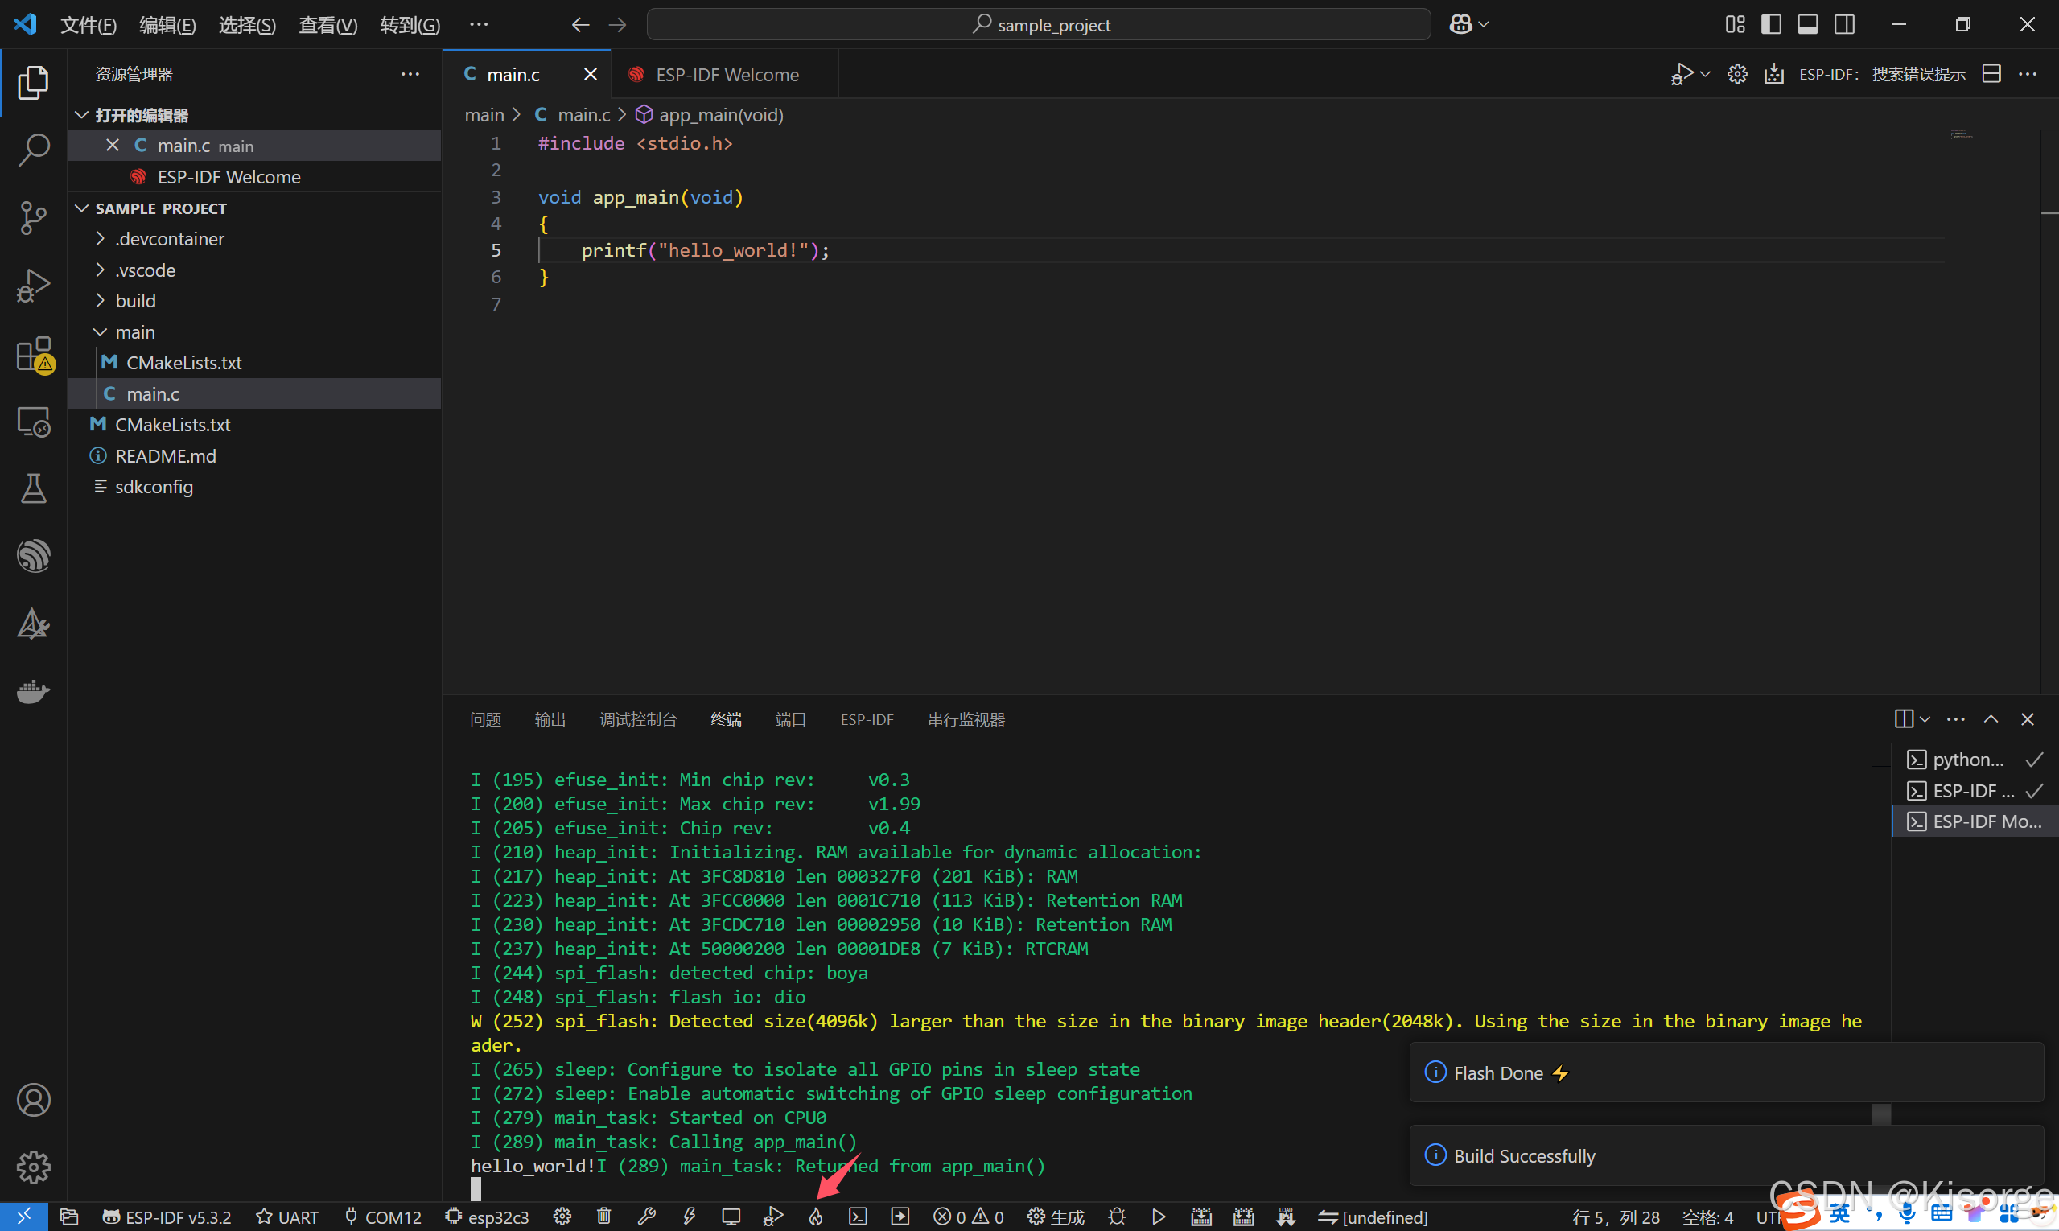
Task: Toggle bottom panel visibility
Action: point(1808,24)
